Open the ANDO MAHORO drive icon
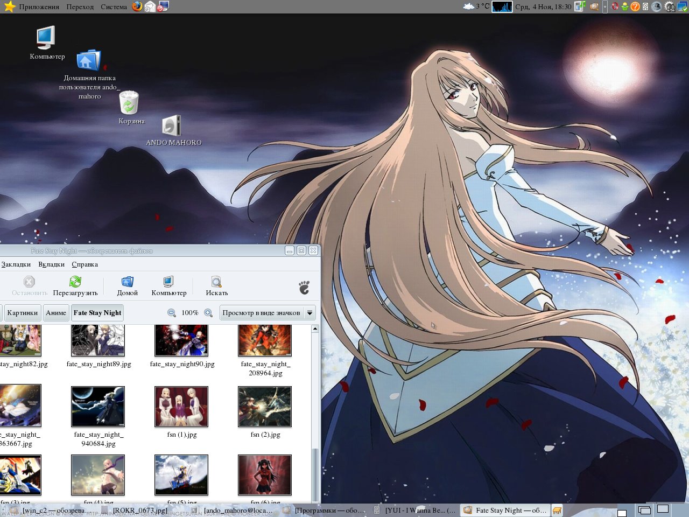This screenshot has height=517, width=689. coord(171,126)
